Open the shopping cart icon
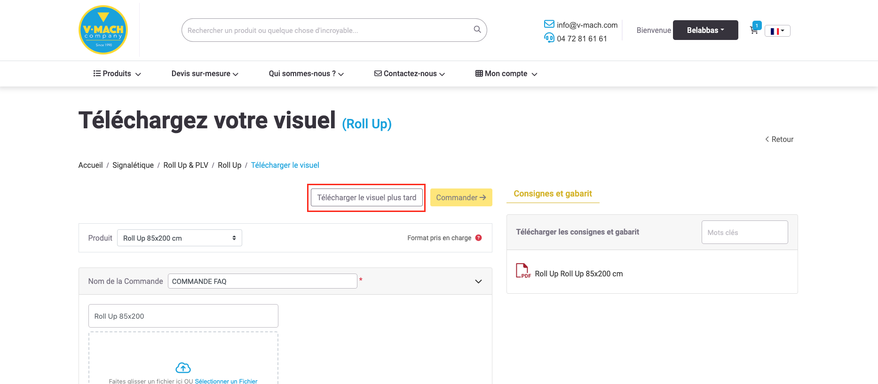This screenshot has width=878, height=384. pyautogui.click(x=754, y=30)
